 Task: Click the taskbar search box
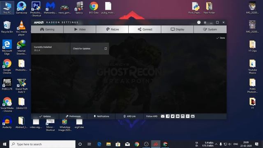[42, 144]
